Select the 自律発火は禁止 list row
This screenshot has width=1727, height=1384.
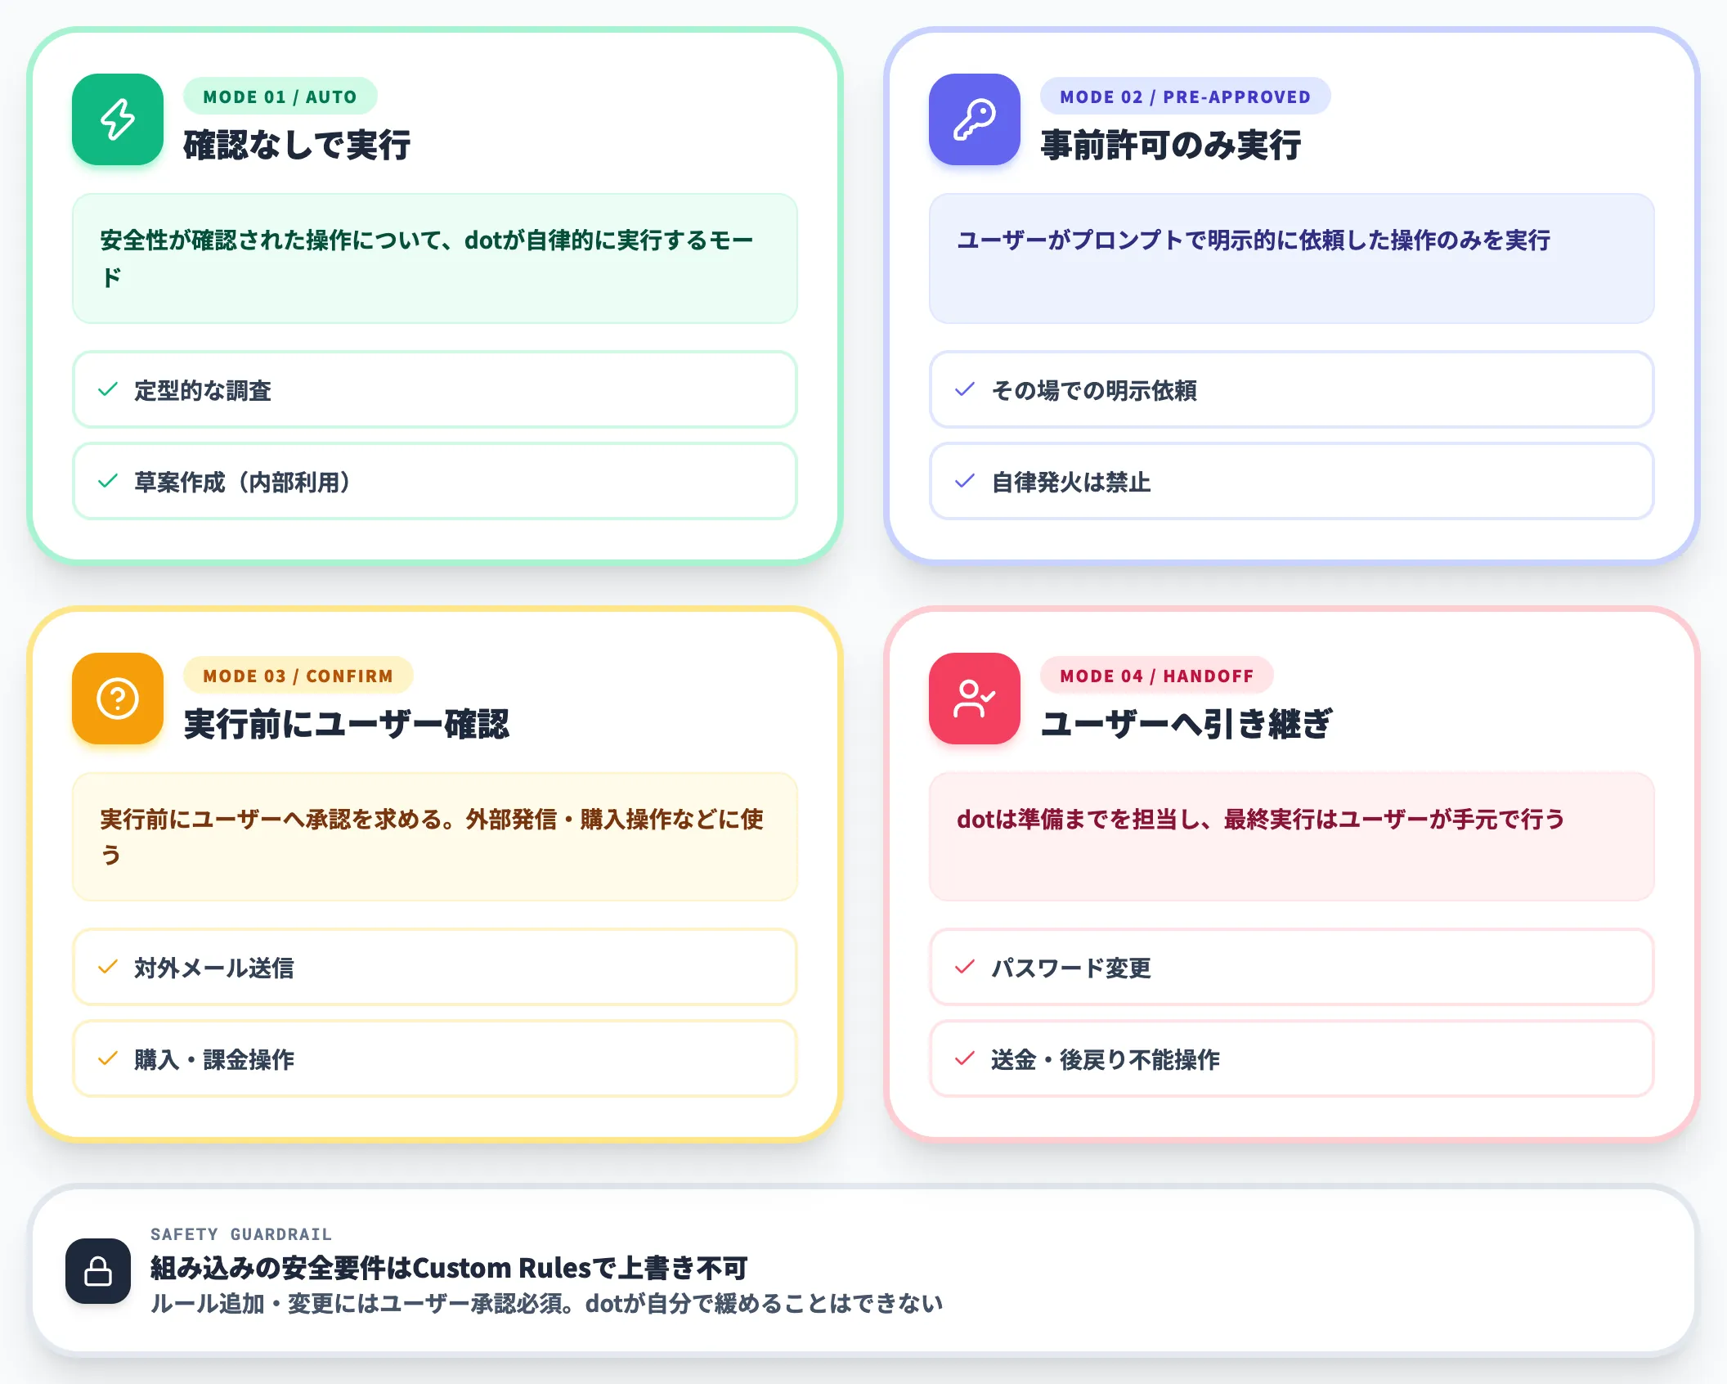point(1292,481)
